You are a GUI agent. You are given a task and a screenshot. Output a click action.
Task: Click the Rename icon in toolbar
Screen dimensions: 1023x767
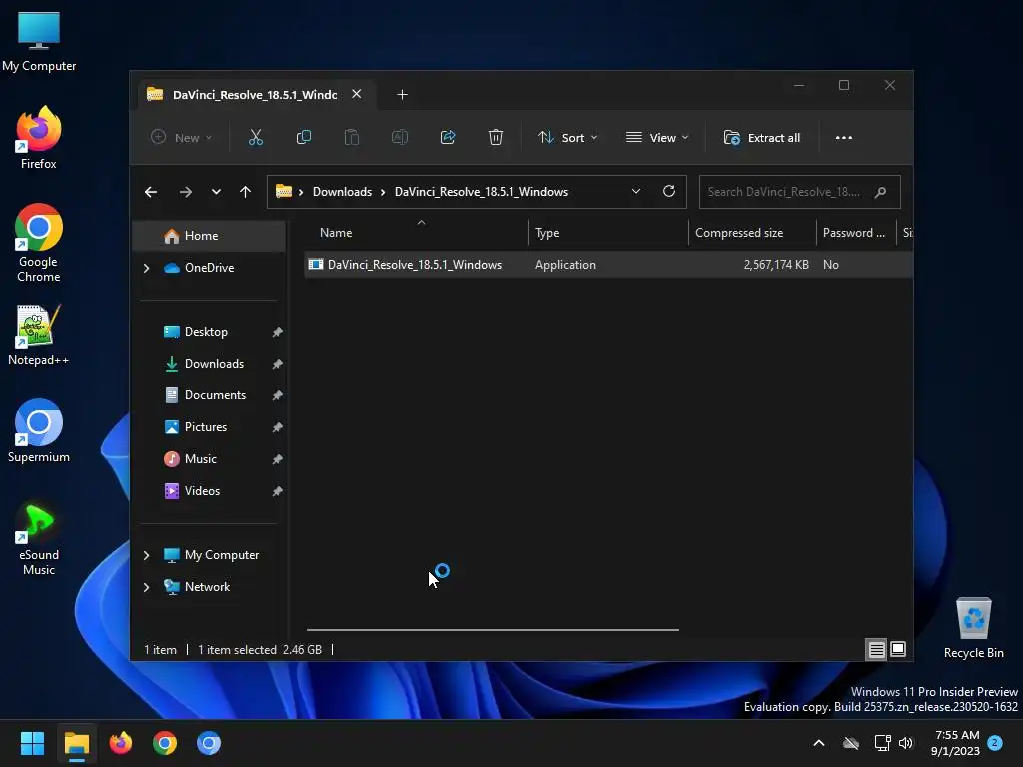[400, 137]
